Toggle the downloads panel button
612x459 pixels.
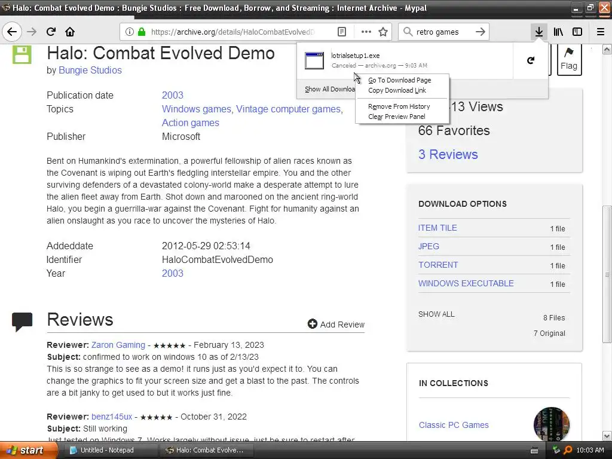coord(539,32)
